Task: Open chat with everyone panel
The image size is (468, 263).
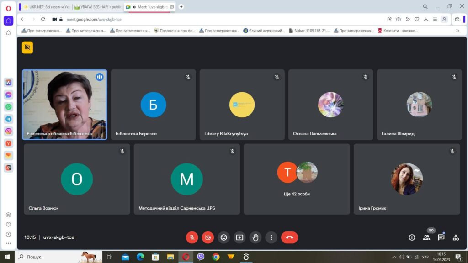Action: [x=441, y=237]
